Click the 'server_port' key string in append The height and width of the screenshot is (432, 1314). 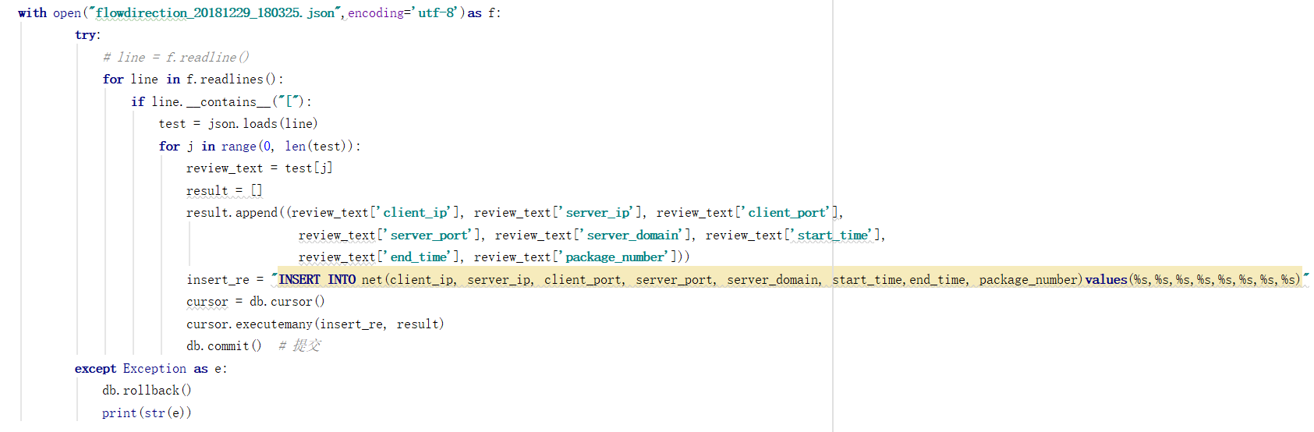point(430,235)
